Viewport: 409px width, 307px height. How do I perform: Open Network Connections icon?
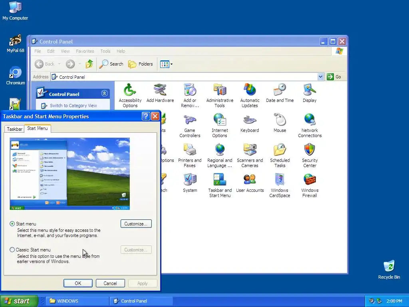[x=310, y=125]
